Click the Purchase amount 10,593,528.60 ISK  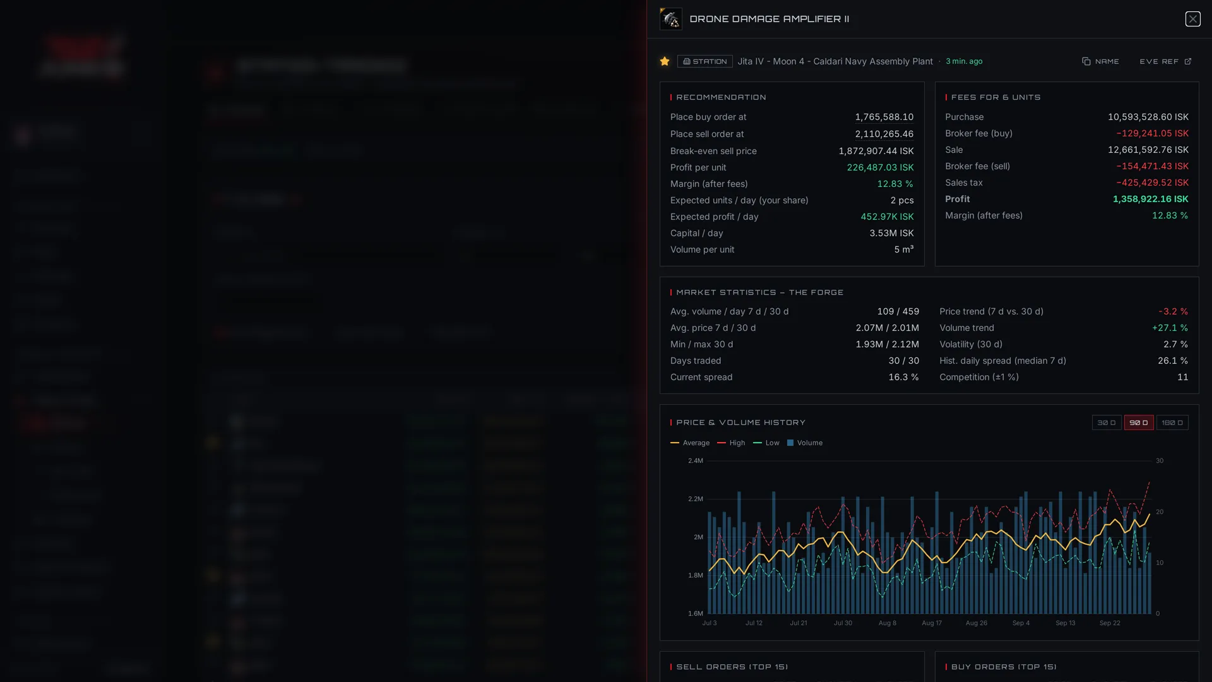[1148, 117]
